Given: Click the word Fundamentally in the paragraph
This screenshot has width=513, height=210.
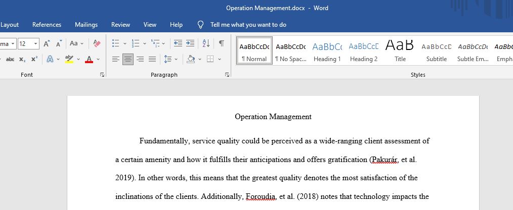Looking at the screenshot, I should 165,141.
